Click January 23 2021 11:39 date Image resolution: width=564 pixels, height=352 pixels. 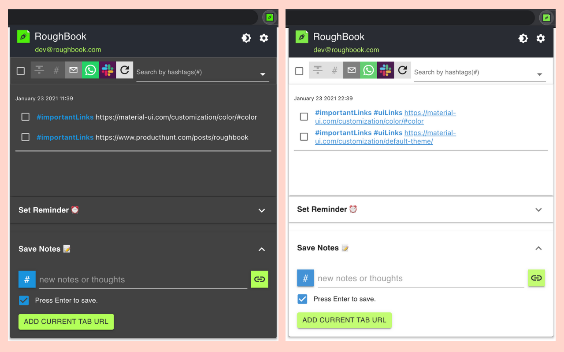(44, 99)
